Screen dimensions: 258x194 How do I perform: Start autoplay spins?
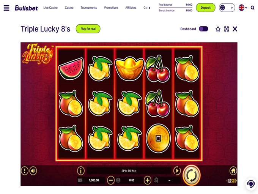click(177, 171)
